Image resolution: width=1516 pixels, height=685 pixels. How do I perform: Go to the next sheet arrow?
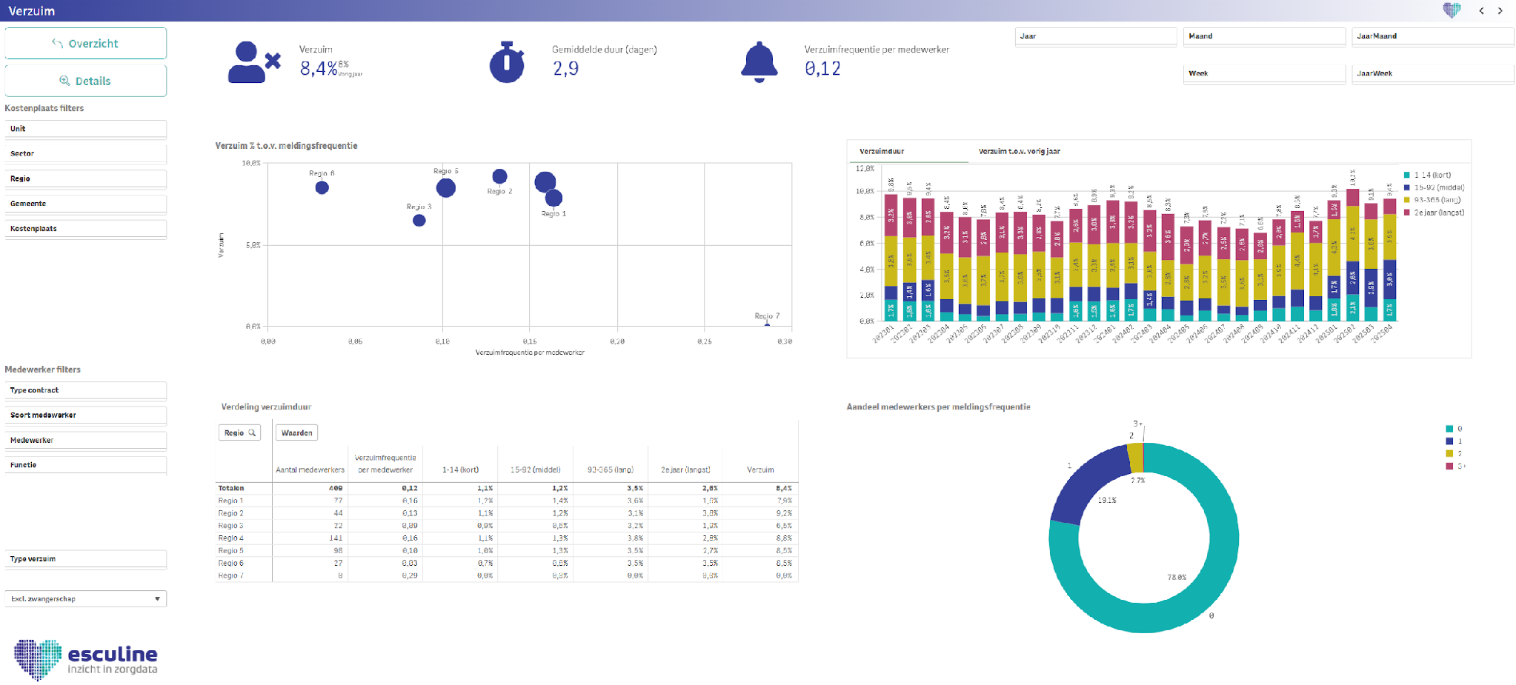pos(1500,10)
